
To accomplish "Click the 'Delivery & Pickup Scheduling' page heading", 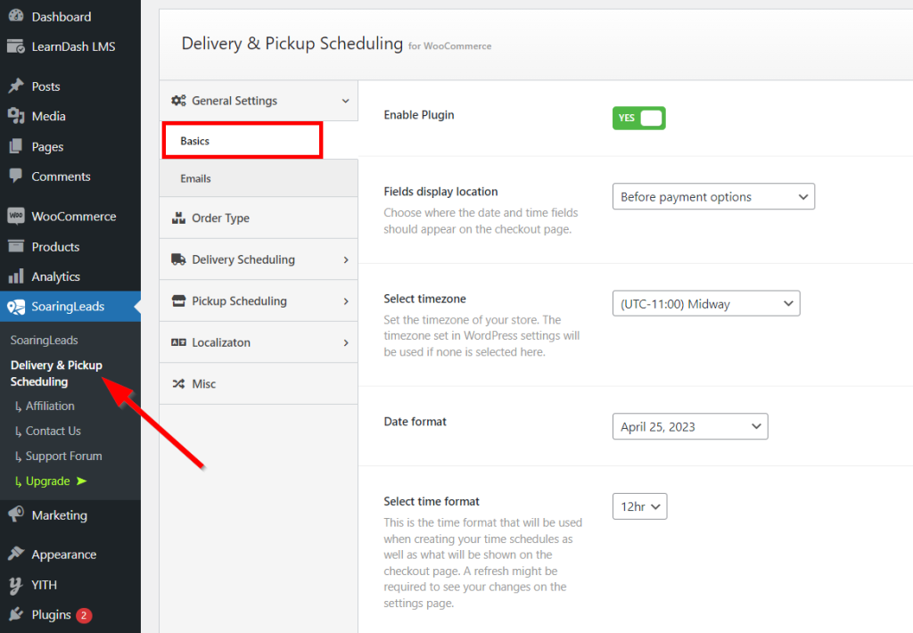I will tap(292, 43).
